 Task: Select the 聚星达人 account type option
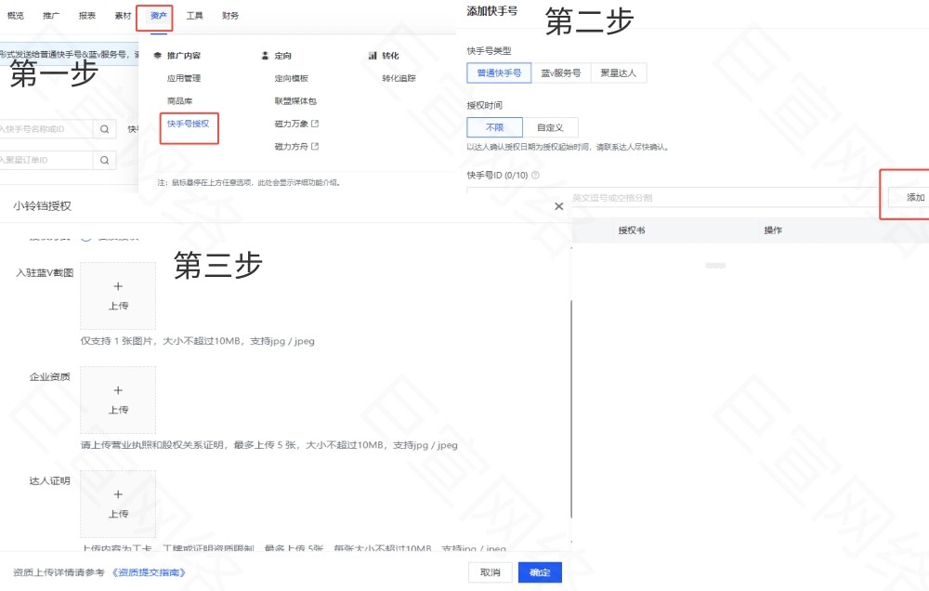(x=618, y=72)
